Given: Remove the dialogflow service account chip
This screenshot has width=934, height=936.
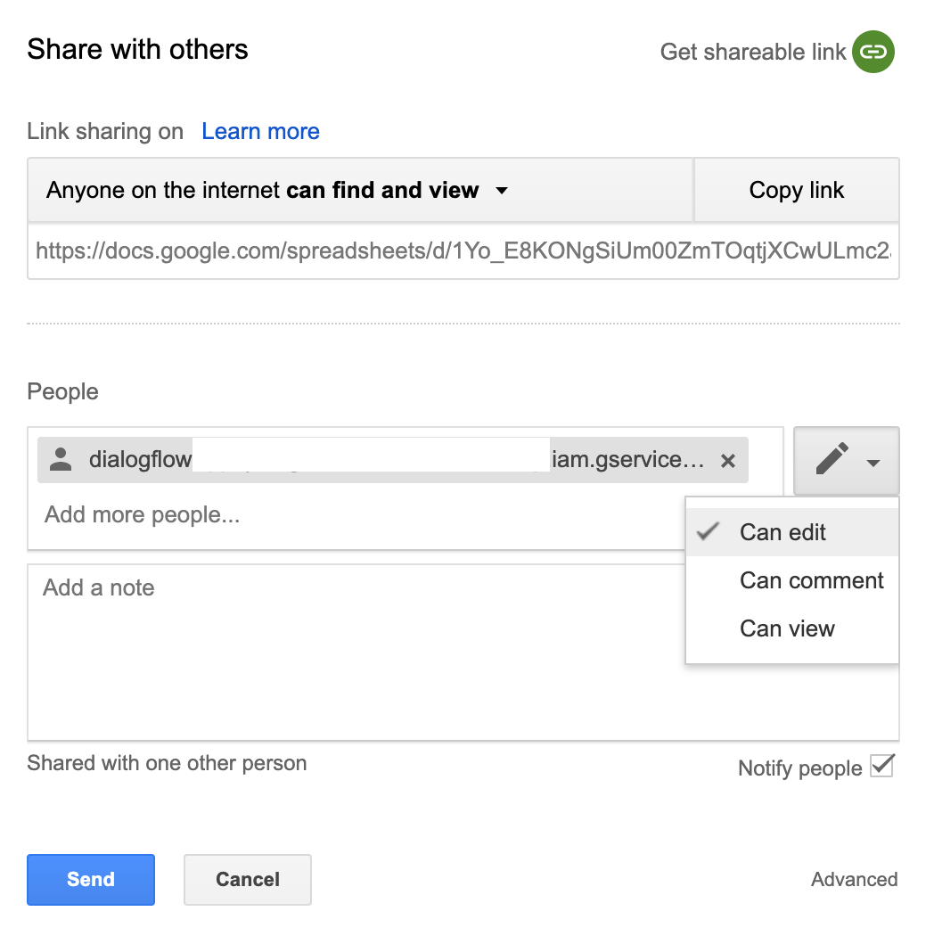Looking at the screenshot, I should 727,461.
